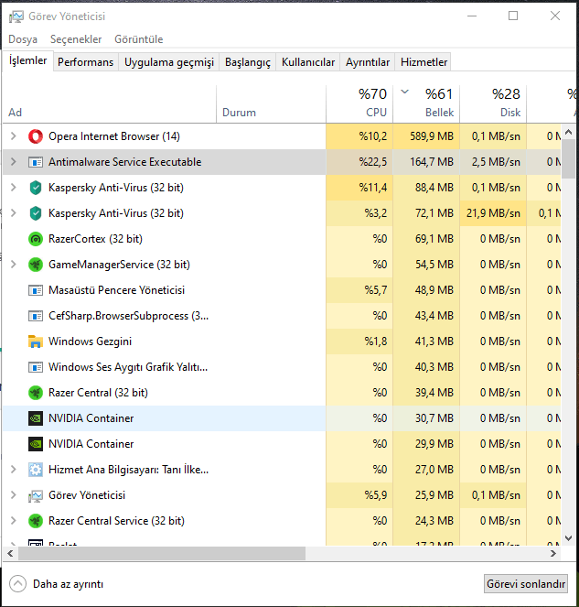Expand the GameManagerService (32 bit) row

(x=14, y=265)
